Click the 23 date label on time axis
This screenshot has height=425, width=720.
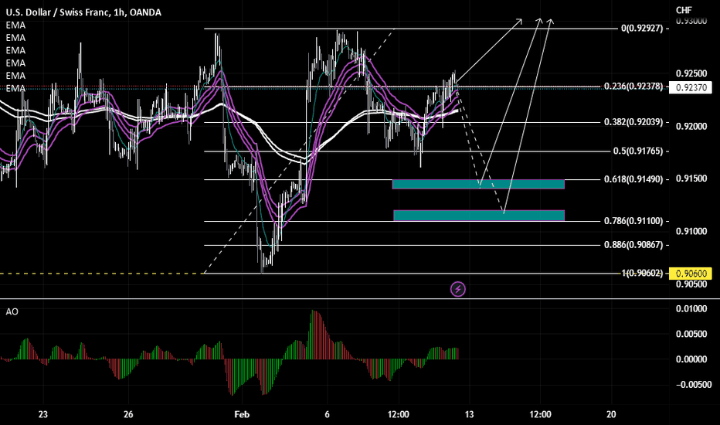tap(42, 414)
